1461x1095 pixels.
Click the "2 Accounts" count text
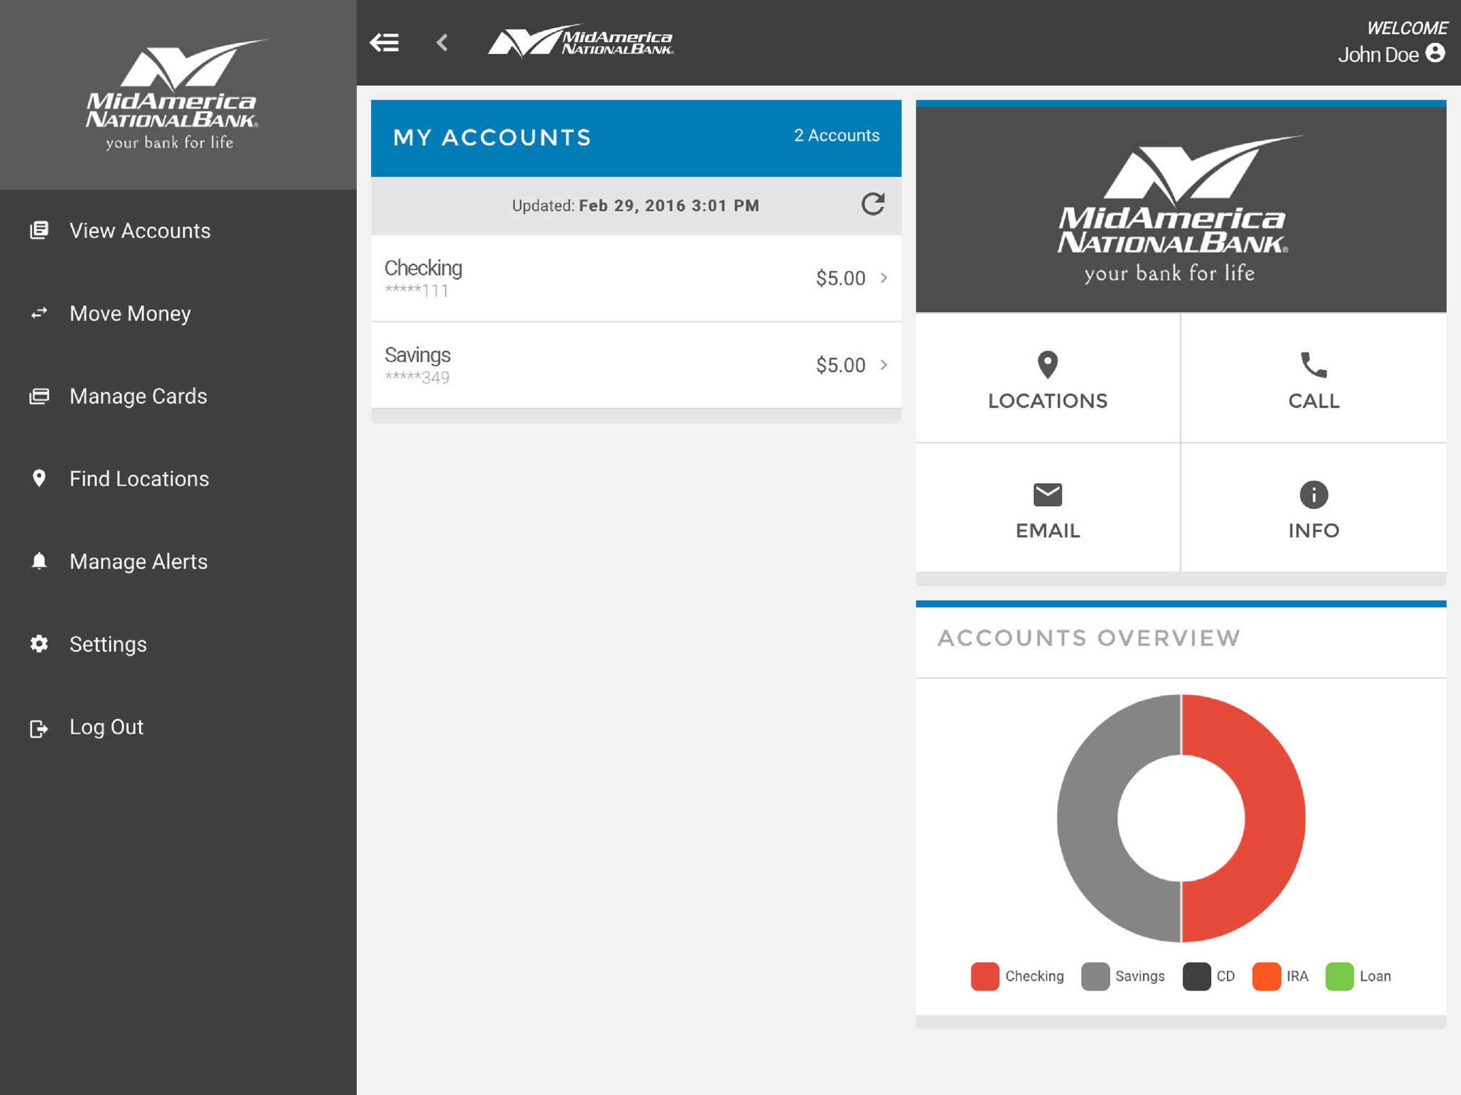pos(836,135)
